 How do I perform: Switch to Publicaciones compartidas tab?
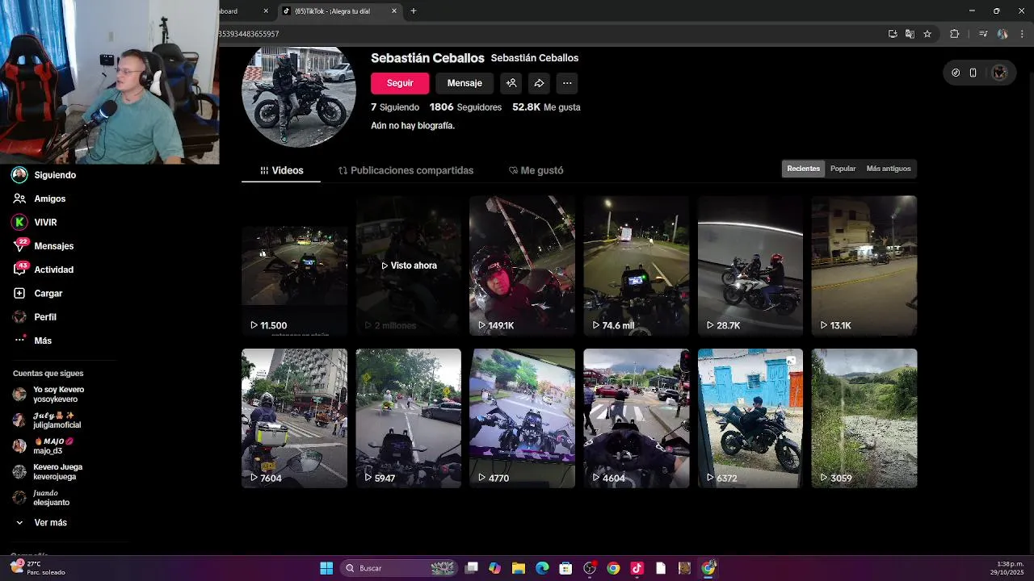pos(406,170)
